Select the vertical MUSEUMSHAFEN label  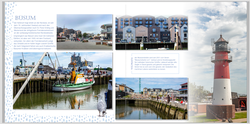(132, 63)
